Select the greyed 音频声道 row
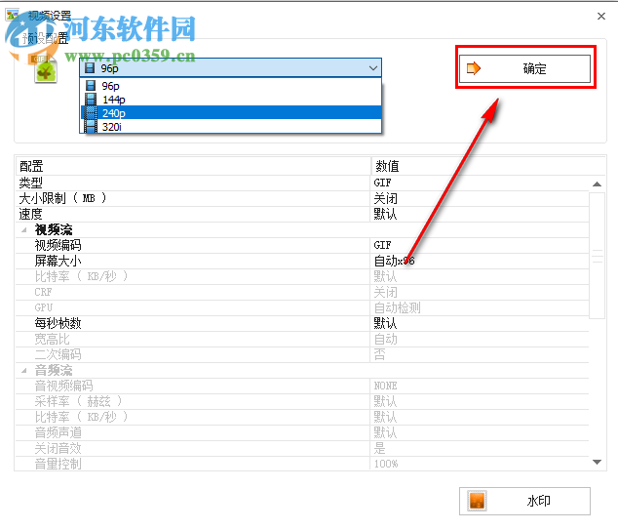Viewport: 618px width, 530px height. coord(302,432)
